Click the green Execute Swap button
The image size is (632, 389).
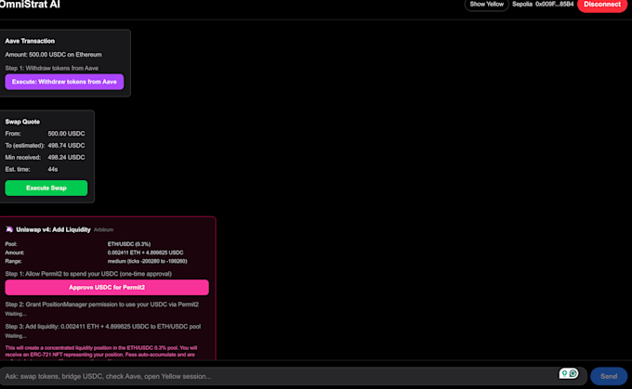pos(46,188)
